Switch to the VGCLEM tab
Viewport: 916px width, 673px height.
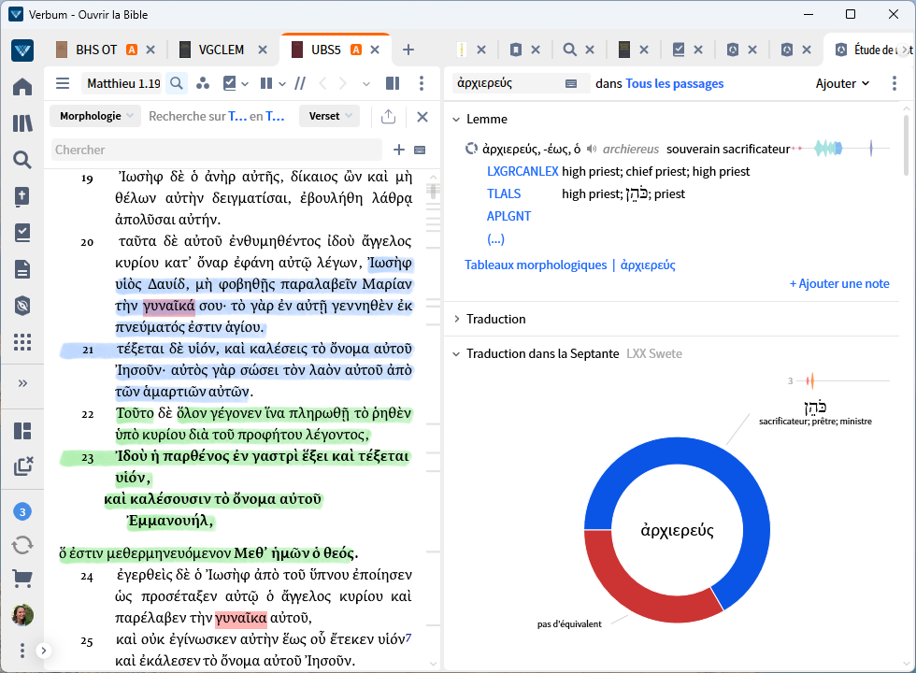pos(223,50)
